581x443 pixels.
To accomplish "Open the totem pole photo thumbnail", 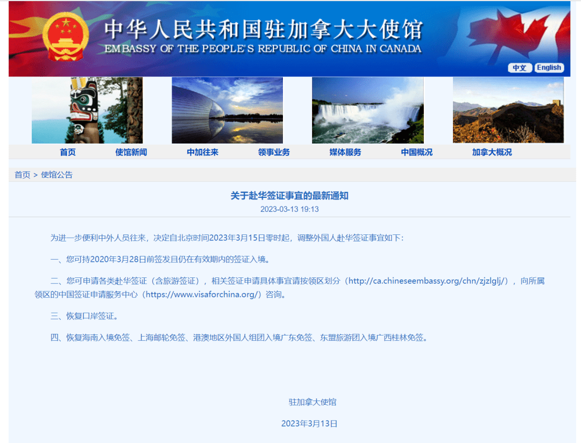I will tap(87, 110).
